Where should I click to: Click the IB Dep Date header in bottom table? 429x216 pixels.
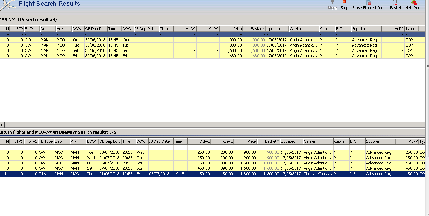pyautogui.click(x=160, y=141)
